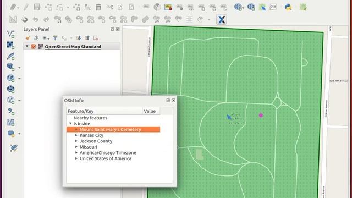Click the Add Delimited Text Layer comma icon
This screenshot has width=352, height=198.
[10, 111]
